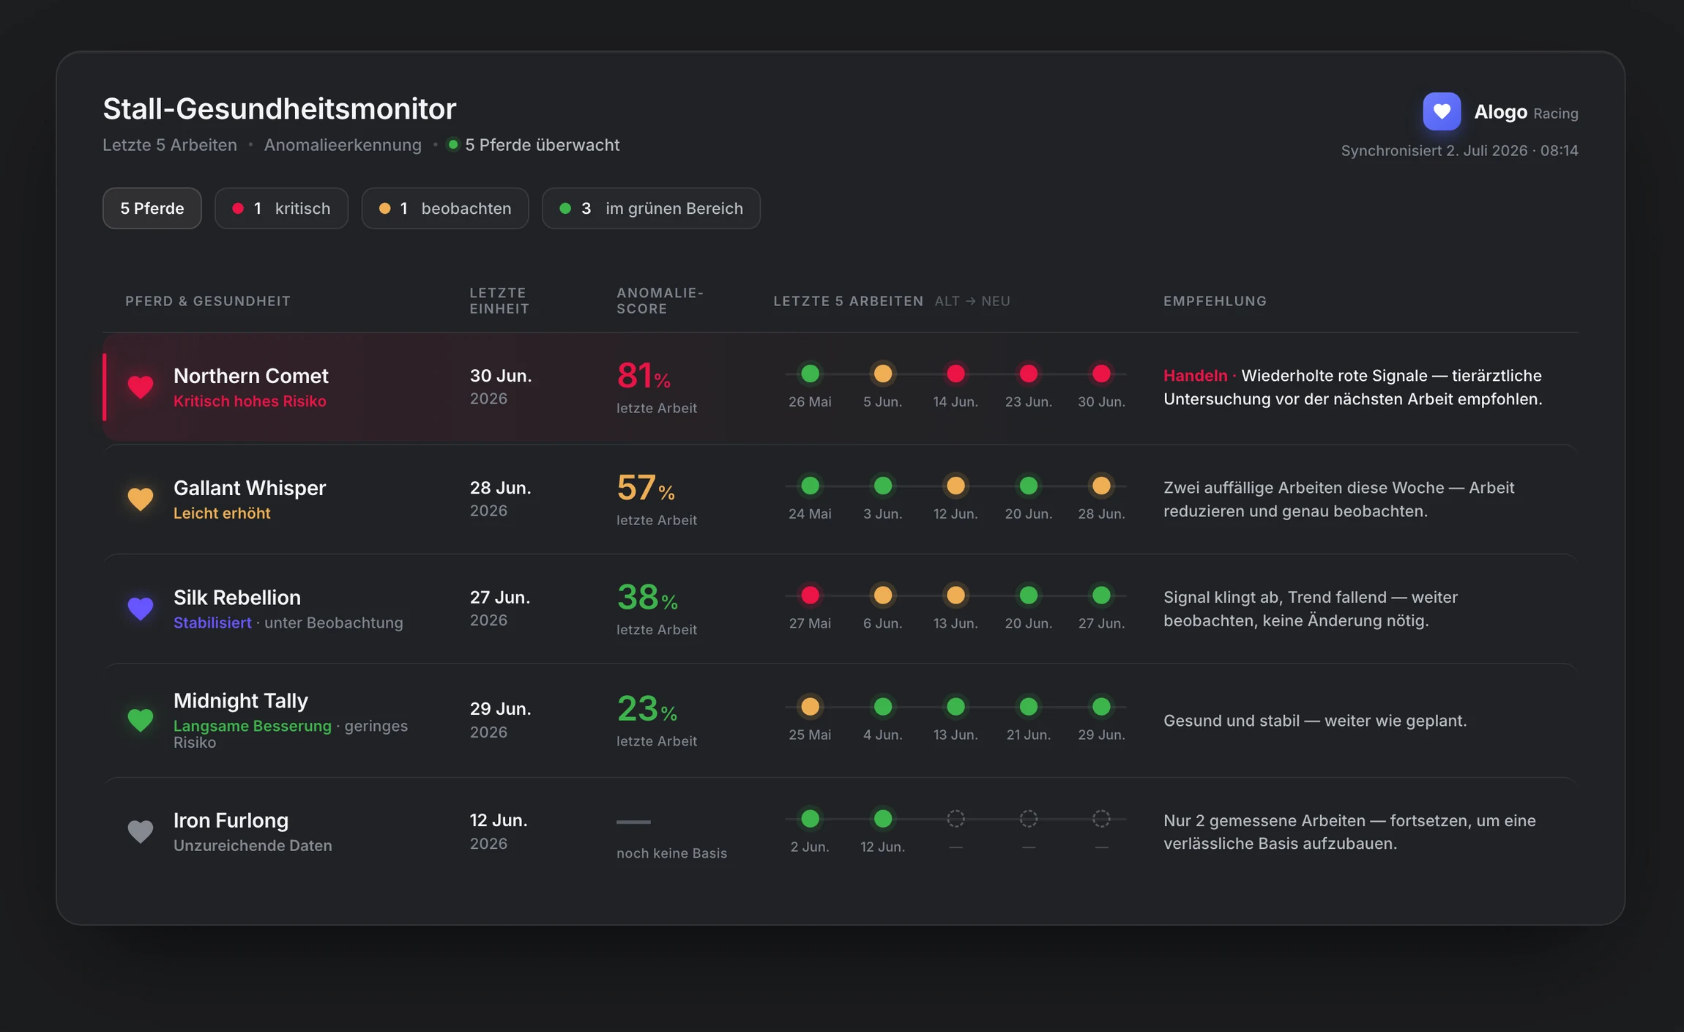1684x1032 pixels.
Task: Click the green heart icon next to Midnight Tally
Action: [x=141, y=720]
